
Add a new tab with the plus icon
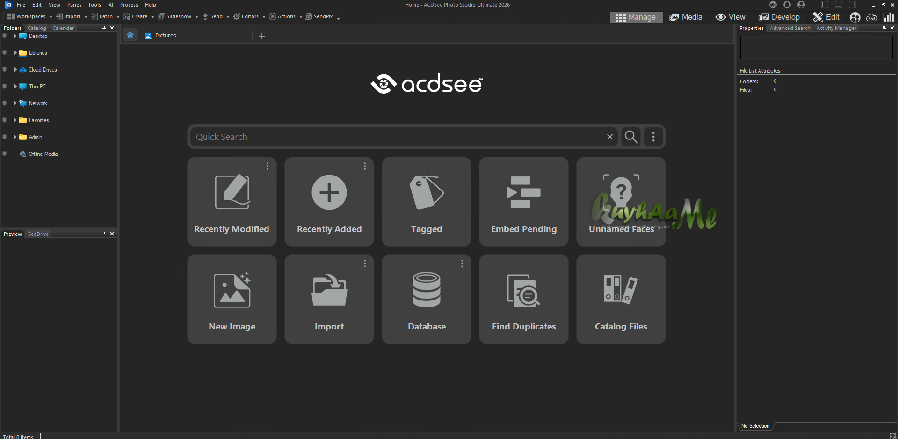(262, 36)
